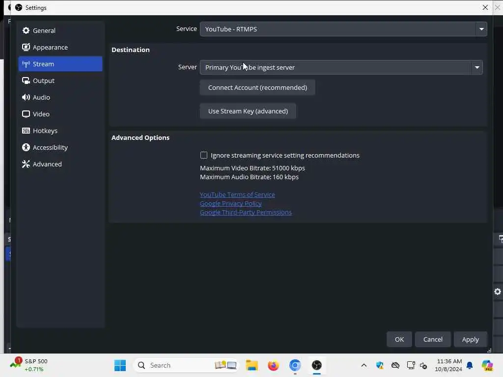Open the Output settings category

point(60,81)
